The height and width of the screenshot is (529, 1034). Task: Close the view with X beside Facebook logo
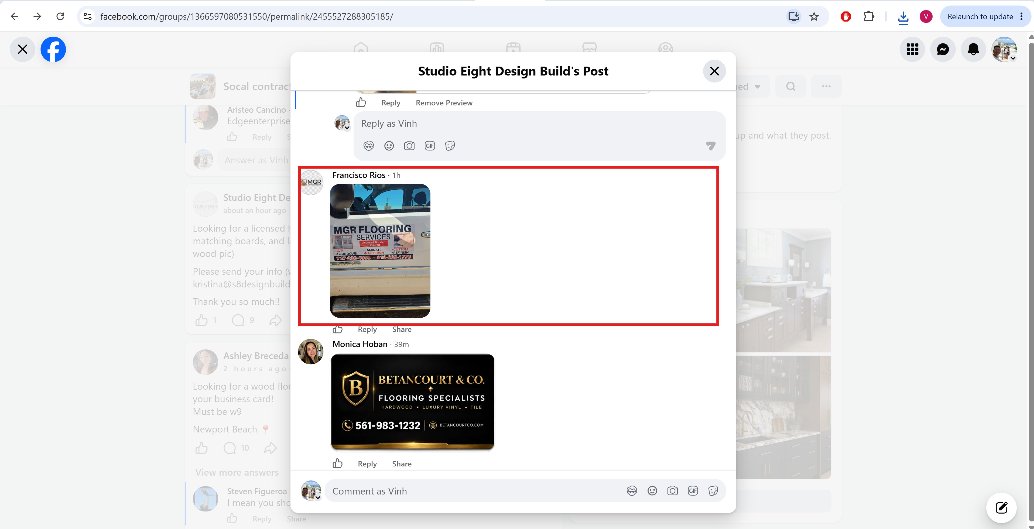pos(22,49)
